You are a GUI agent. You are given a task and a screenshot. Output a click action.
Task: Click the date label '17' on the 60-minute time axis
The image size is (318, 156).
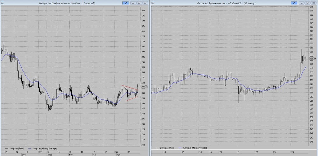tap(183, 152)
